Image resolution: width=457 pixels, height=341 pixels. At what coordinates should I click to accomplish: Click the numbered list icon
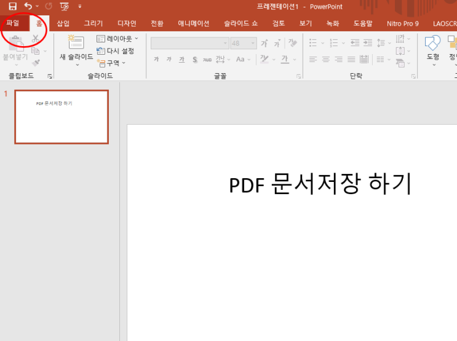334,43
